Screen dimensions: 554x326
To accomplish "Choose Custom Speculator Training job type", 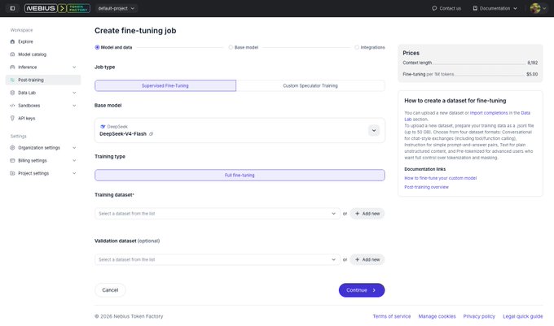I will pos(310,85).
